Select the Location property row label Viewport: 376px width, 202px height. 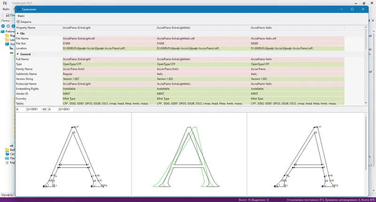coord(21,48)
